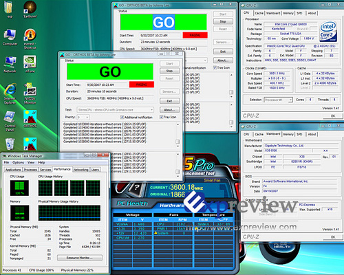Viewport: 344px width, 275px height.
Task: Open the View menu in Task Manager
Action: point(31,162)
